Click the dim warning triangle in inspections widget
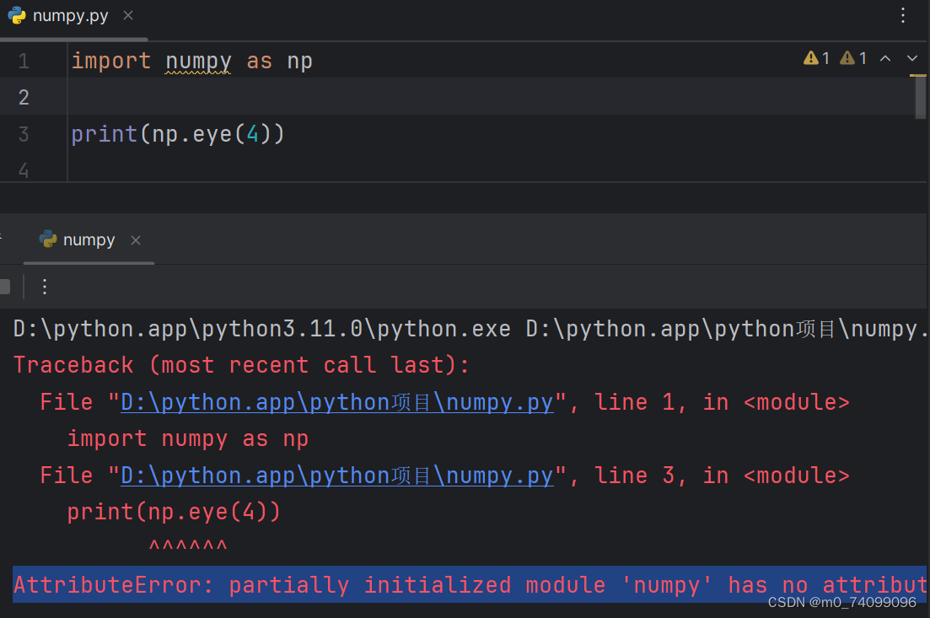The image size is (930, 618). [x=848, y=58]
